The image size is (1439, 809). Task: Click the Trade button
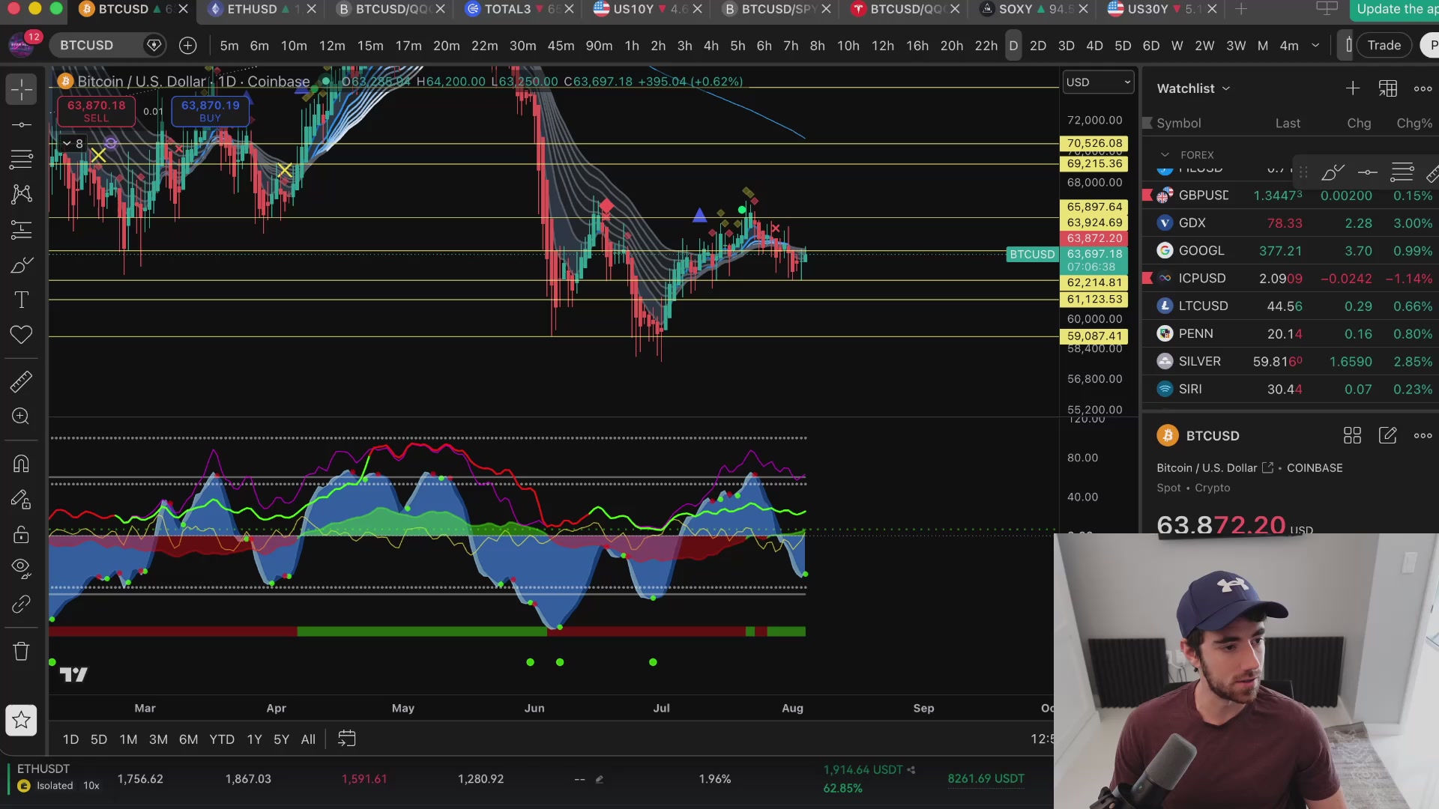(1384, 45)
